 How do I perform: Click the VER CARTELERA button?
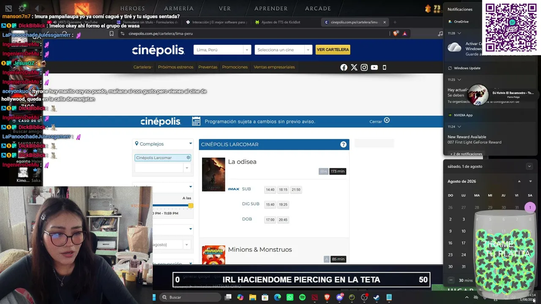click(x=333, y=50)
